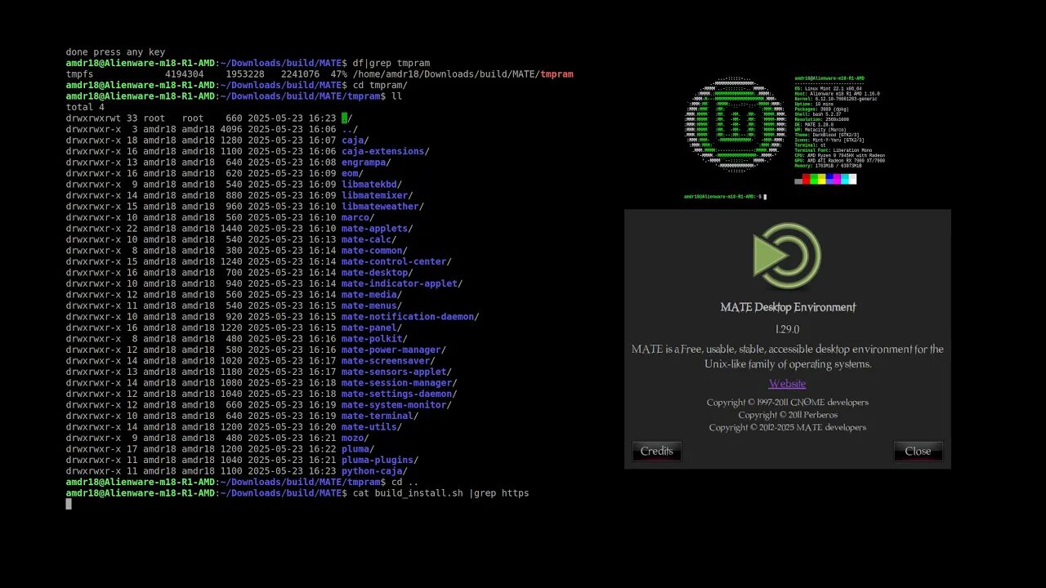
Task: Click the 'libmatekbd/' directory entry
Action: tap(372, 185)
